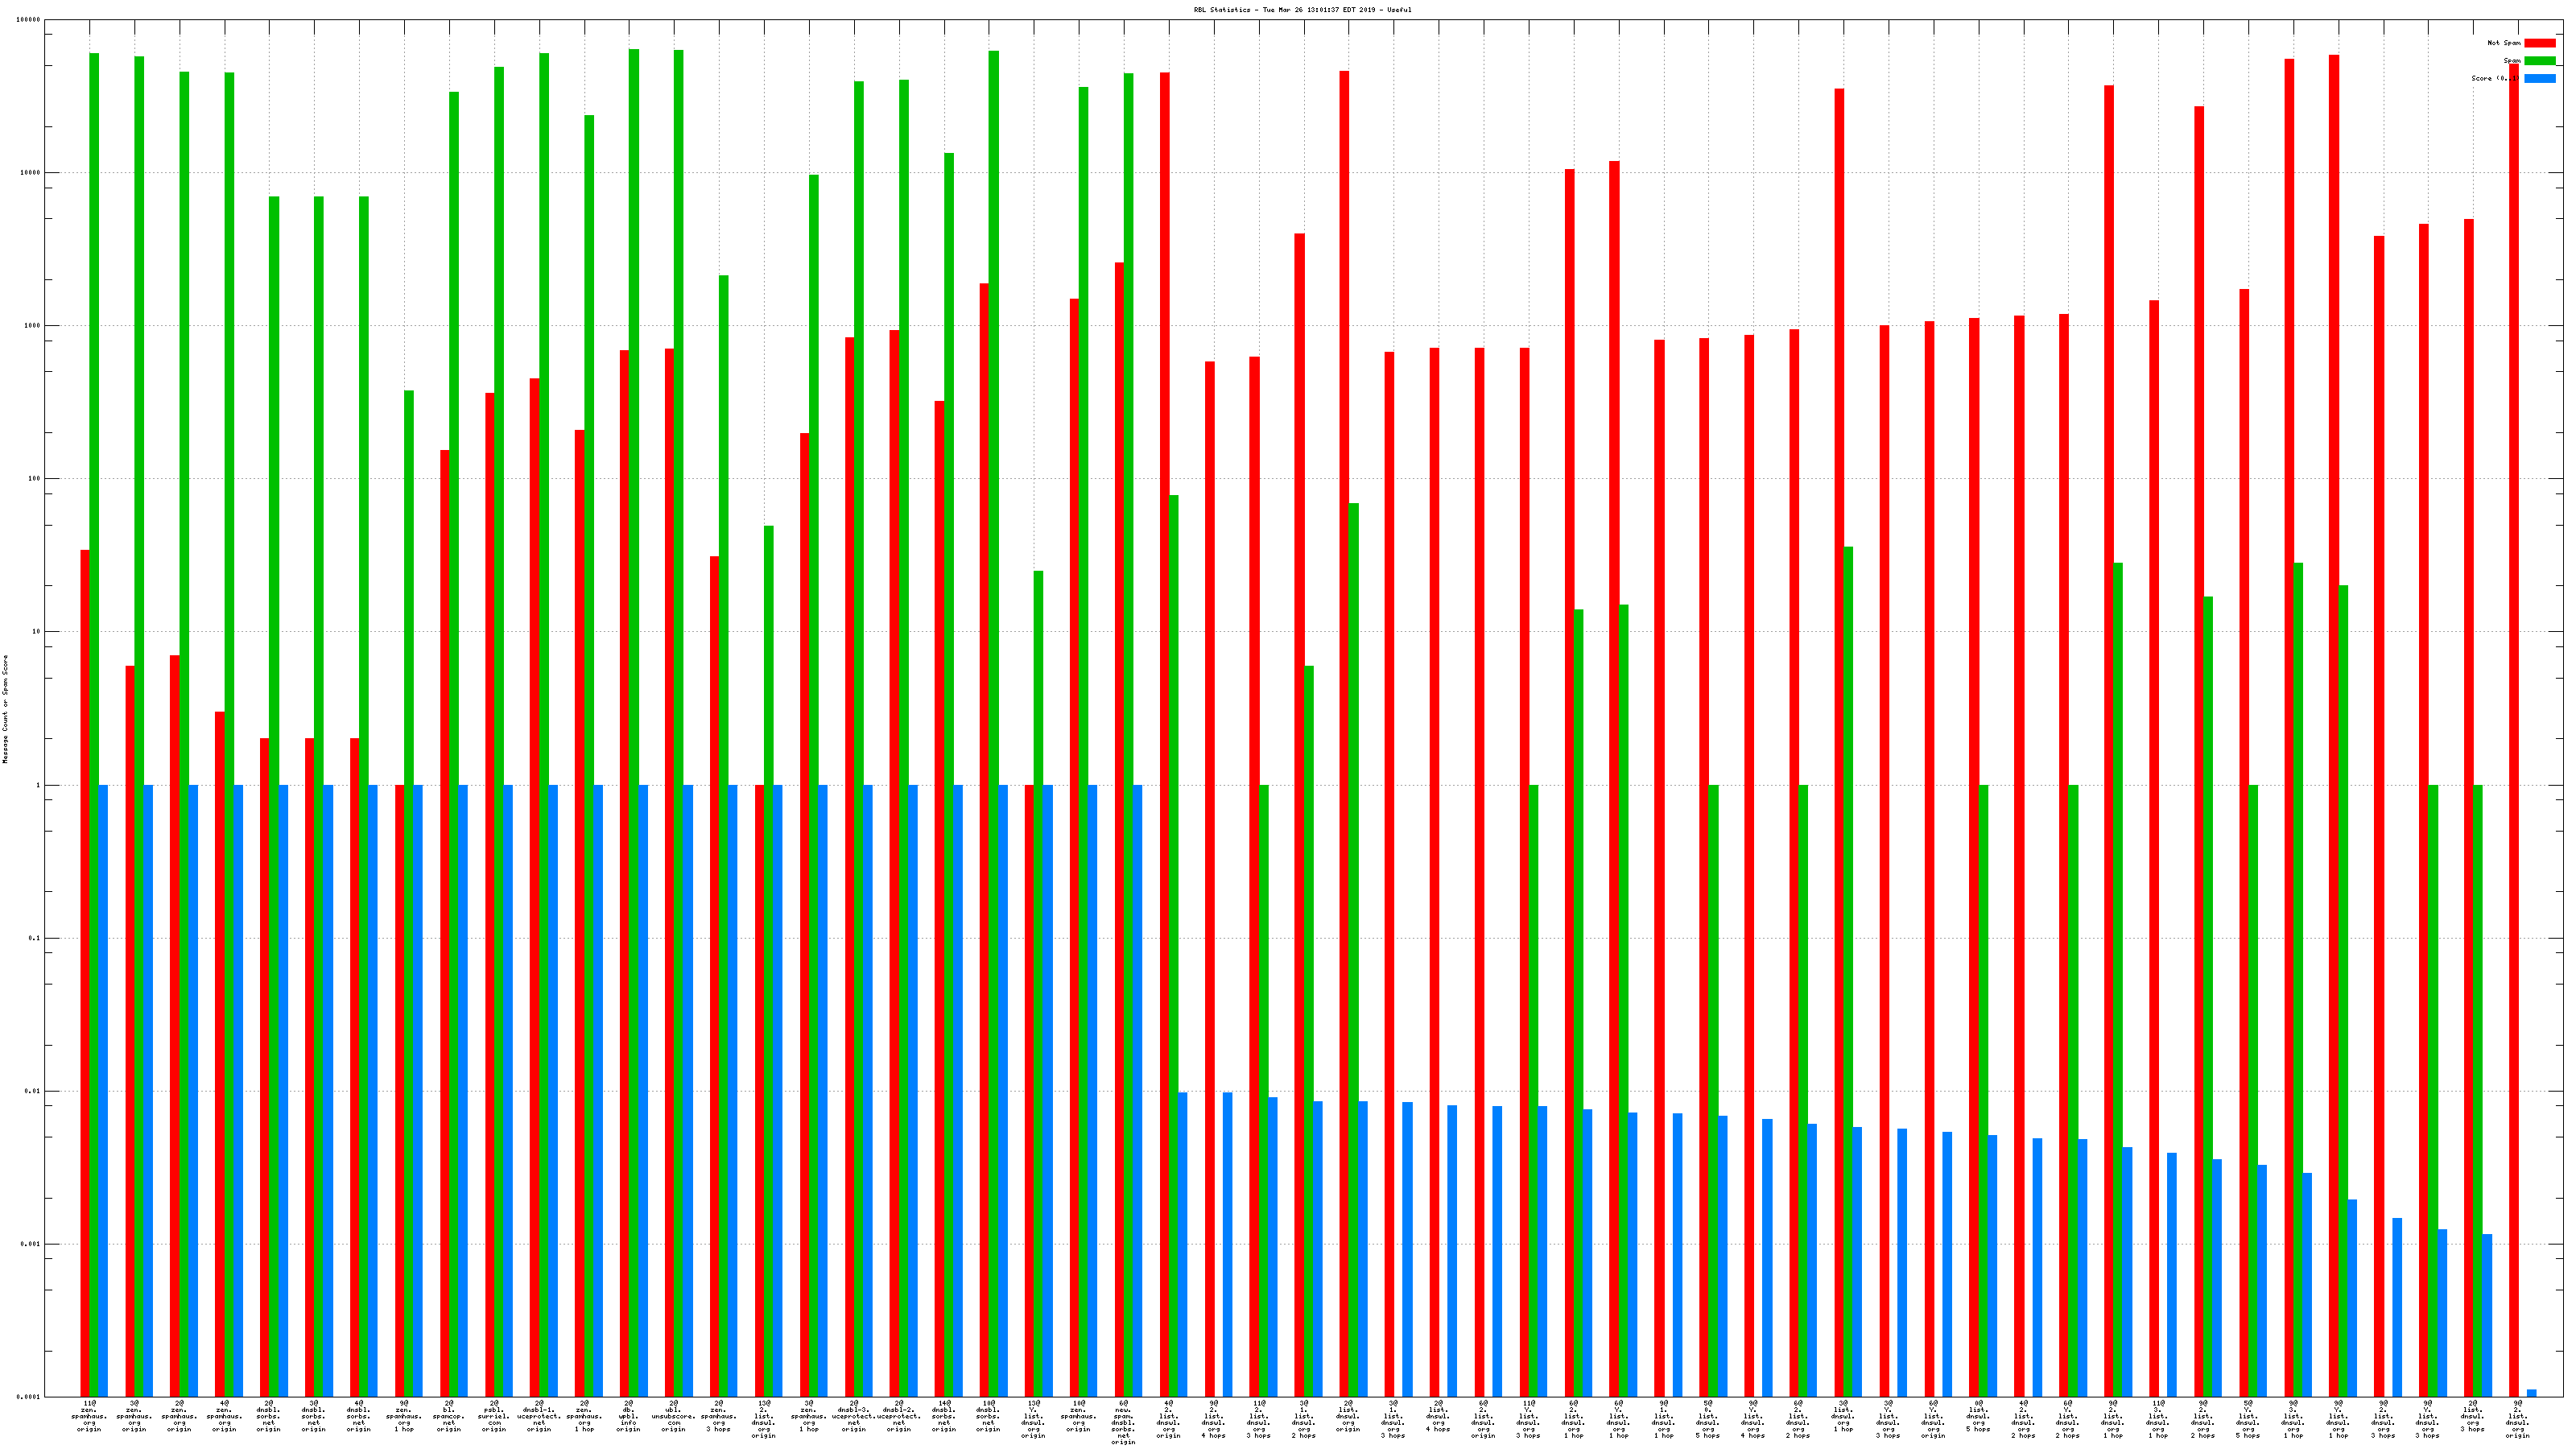
Task: Click the 0.01 y-axis tick label
Action: tap(33, 1091)
